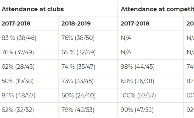194x118 pixels.
Task: Select the competitions 2017-2018 column header
Action: pos(135,24)
